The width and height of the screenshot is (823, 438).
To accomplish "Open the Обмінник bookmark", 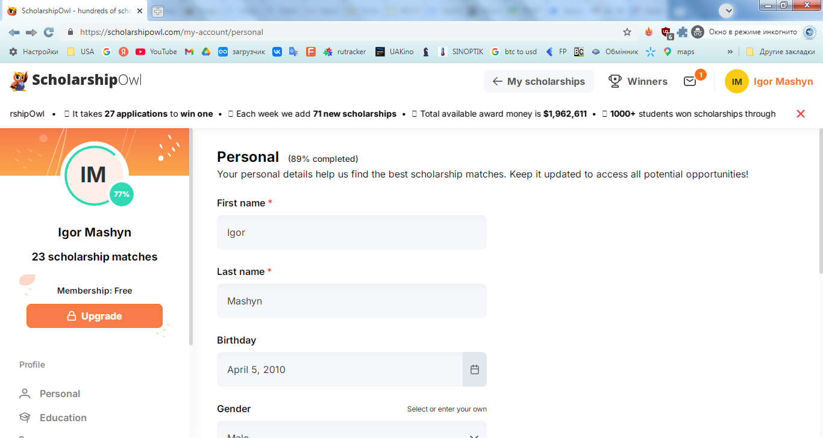I will [x=615, y=52].
